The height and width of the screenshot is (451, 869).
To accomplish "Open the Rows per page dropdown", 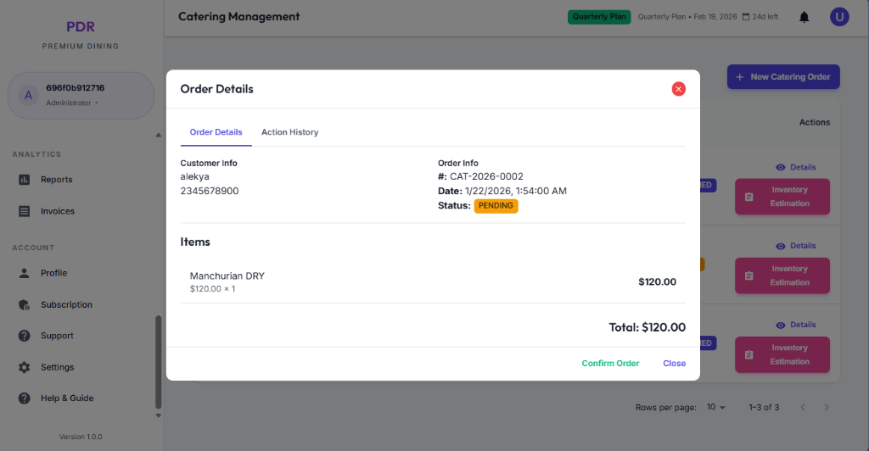I will coord(717,408).
